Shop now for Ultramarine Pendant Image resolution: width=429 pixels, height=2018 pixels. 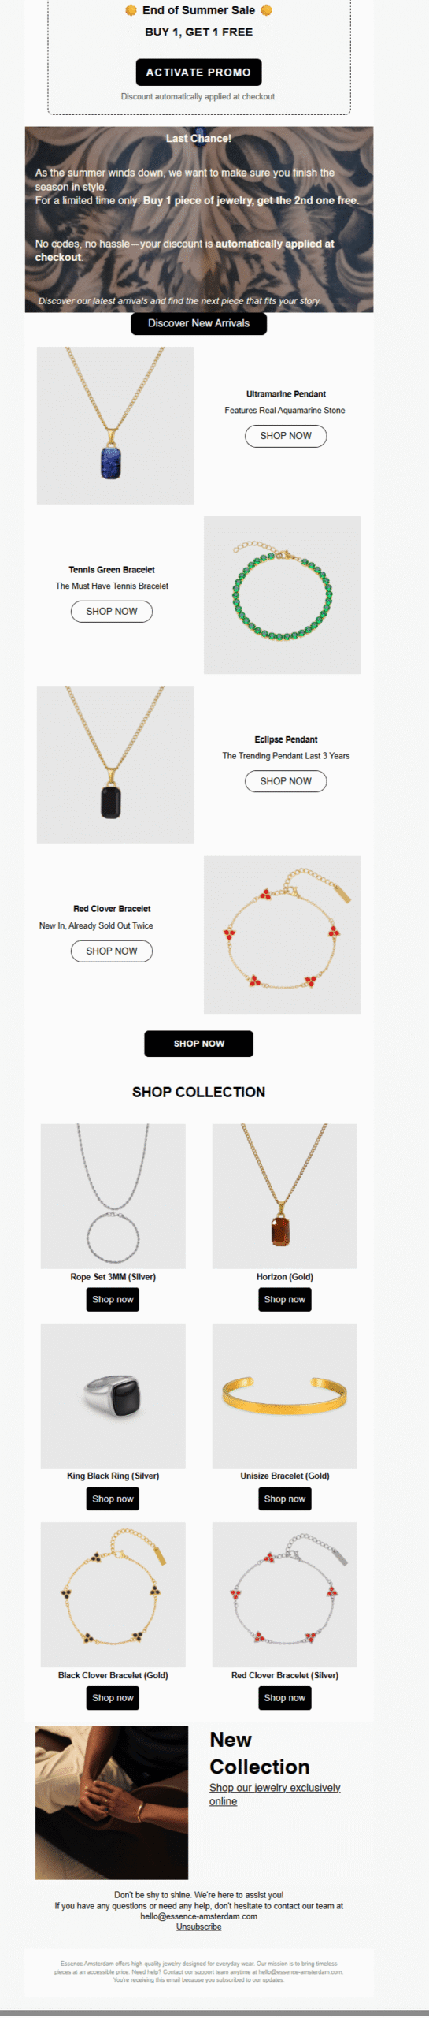(x=286, y=436)
